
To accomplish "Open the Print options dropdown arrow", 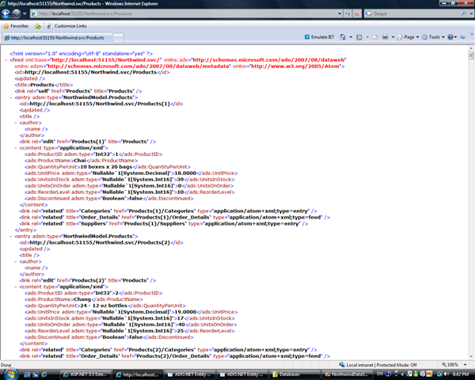I will coord(393,37).
